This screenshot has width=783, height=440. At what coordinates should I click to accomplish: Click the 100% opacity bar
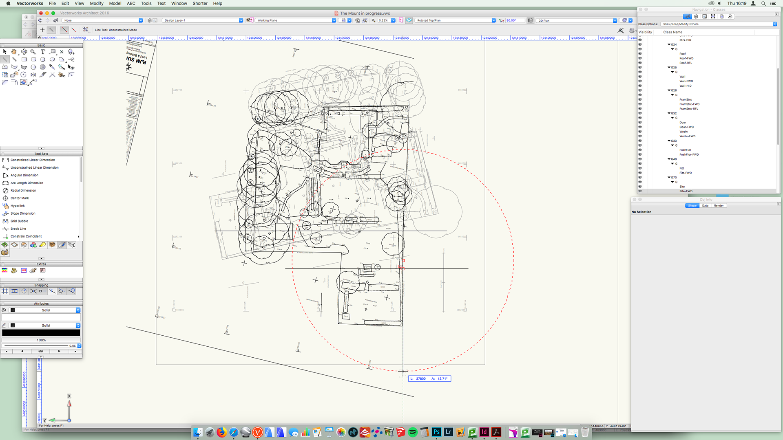(x=41, y=340)
